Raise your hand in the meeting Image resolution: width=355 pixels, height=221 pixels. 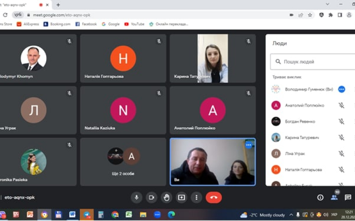pos(166,198)
